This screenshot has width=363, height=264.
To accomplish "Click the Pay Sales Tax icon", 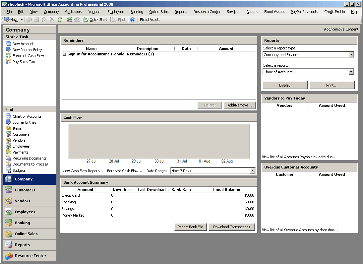I will 8,62.
